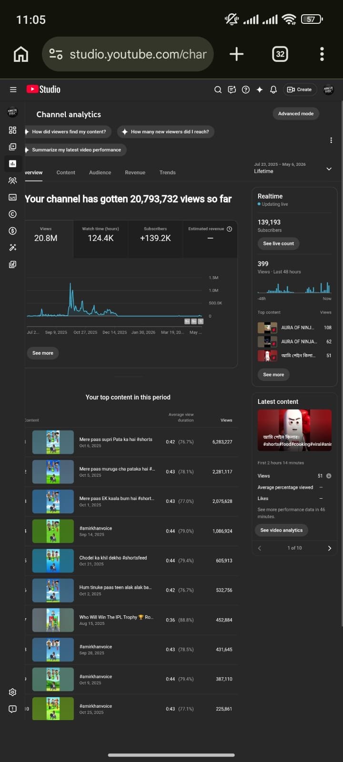The width and height of the screenshot is (343, 762).
Task: Open the browser home page
Action: tap(21, 54)
